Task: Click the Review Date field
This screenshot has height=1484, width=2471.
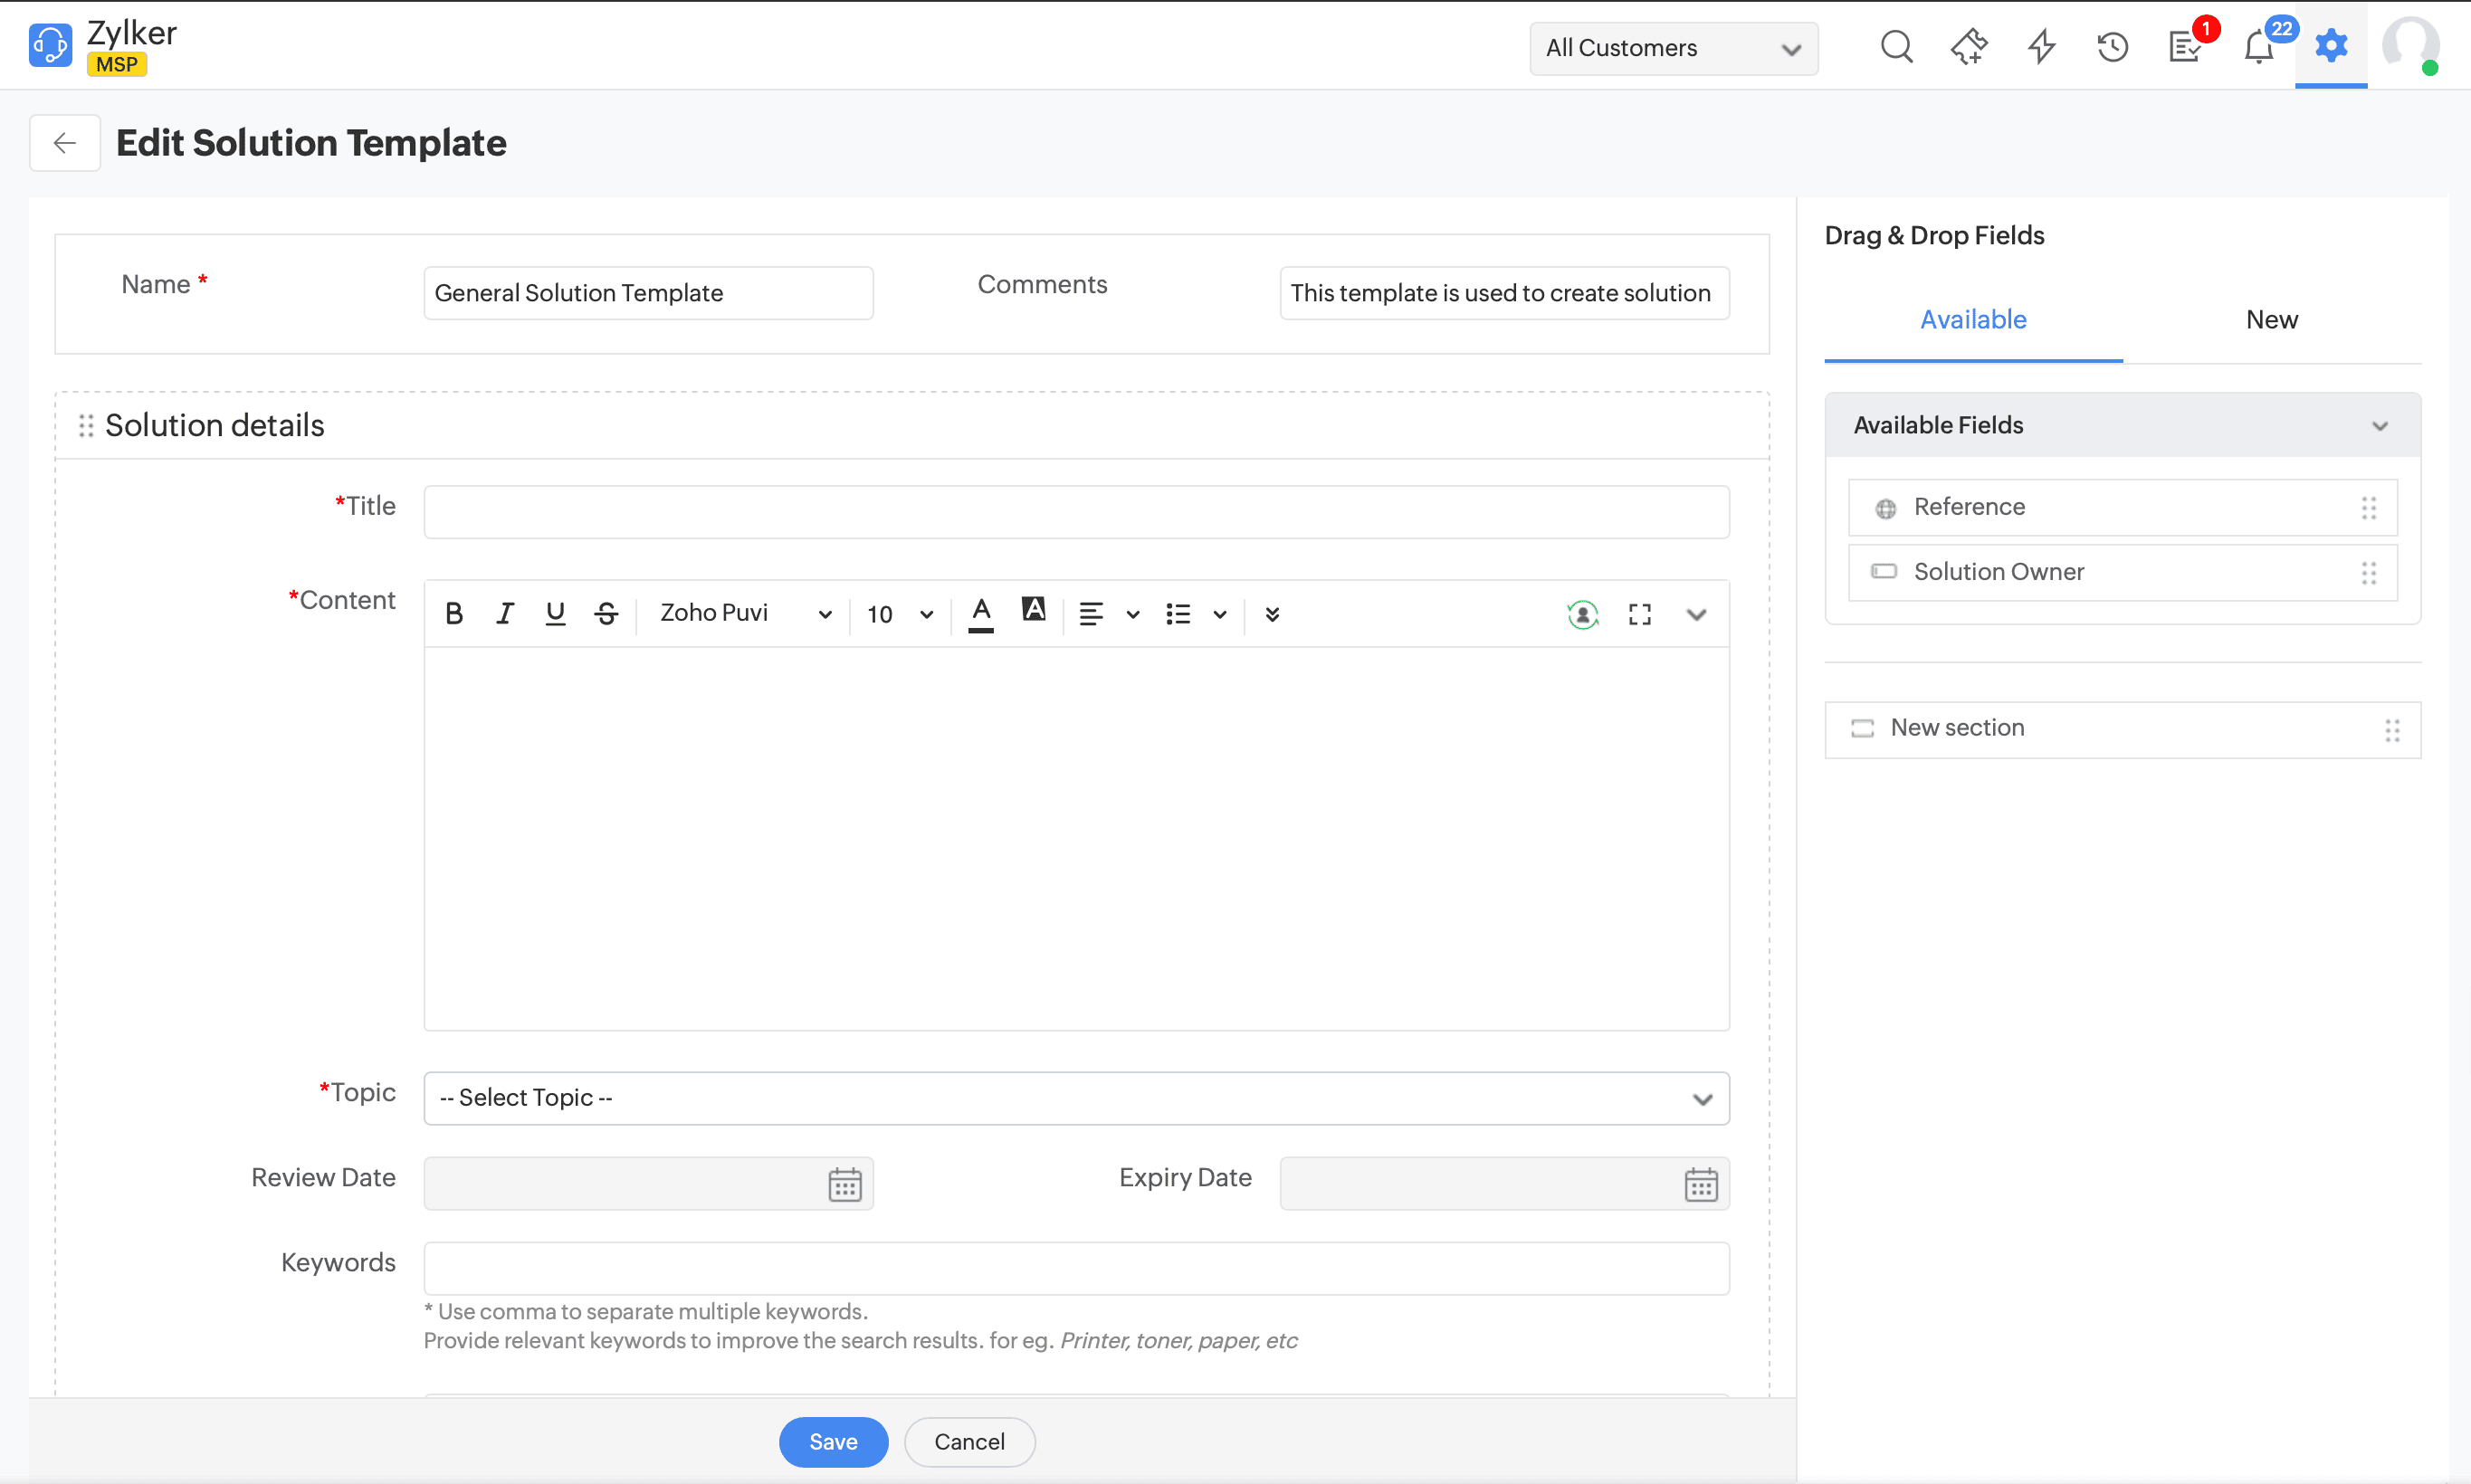Action: (648, 1184)
